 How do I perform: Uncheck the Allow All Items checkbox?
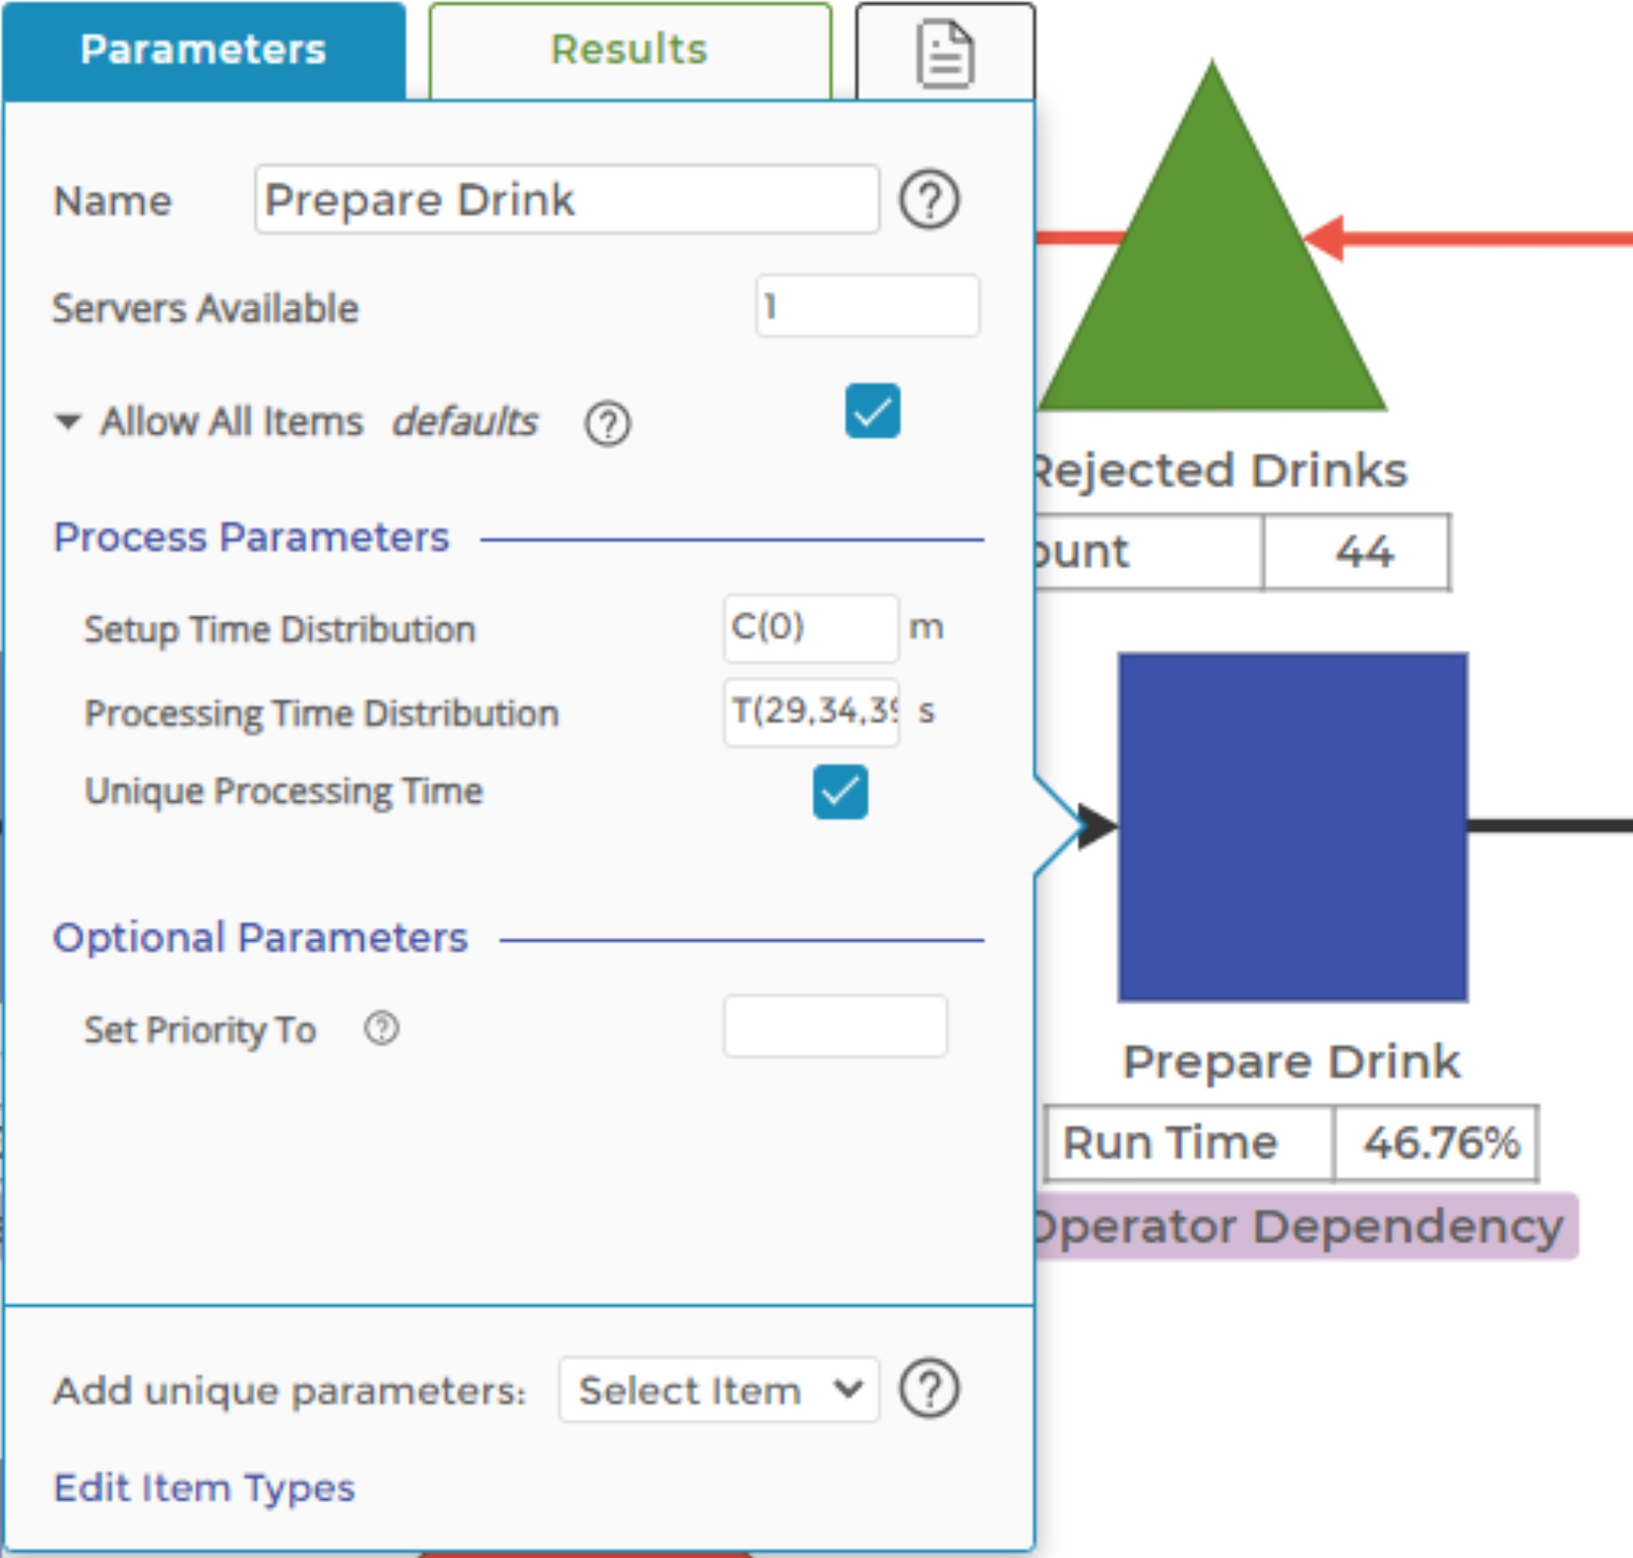coord(872,411)
